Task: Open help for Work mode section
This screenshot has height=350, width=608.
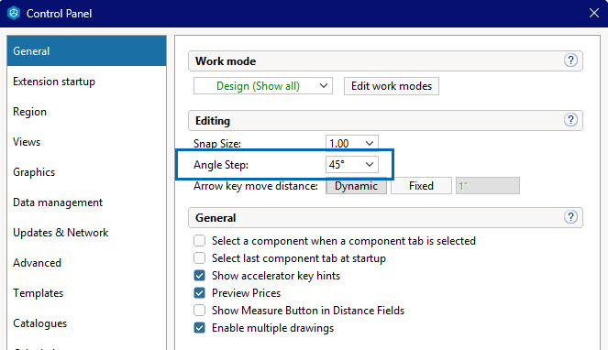Action: (570, 60)
